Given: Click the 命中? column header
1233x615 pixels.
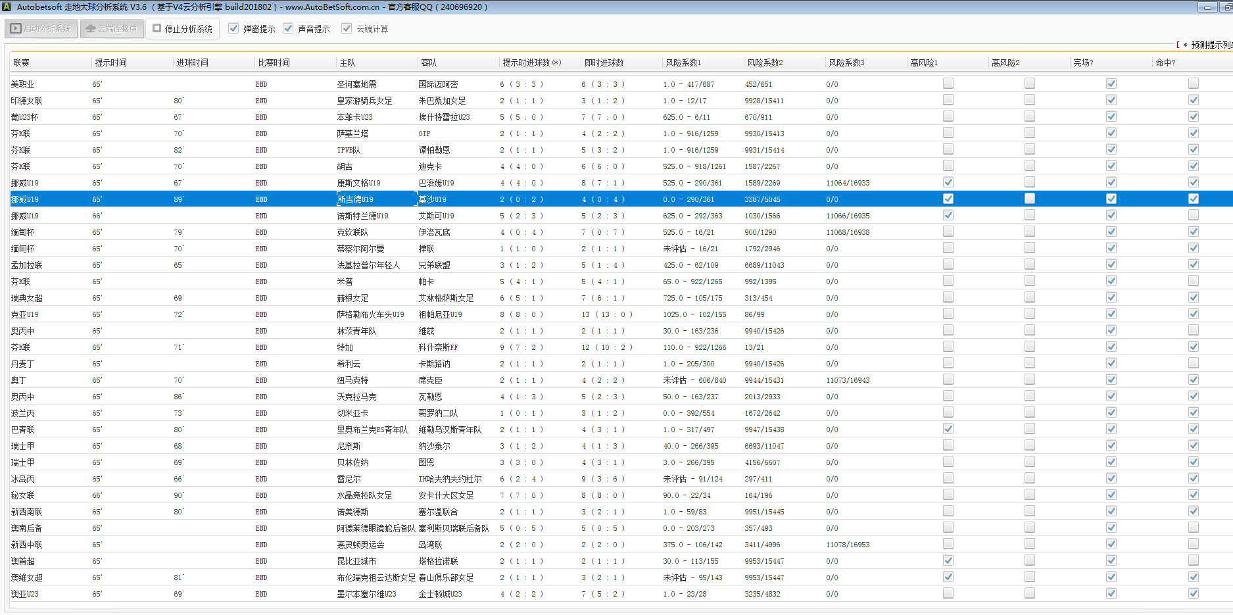Looking at the screenshot, I should [x=1165, y=63].
